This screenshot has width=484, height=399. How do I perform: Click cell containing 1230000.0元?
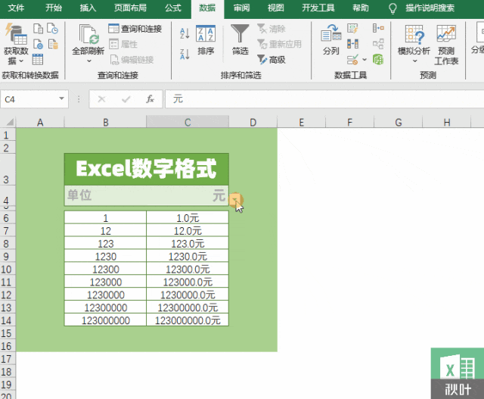[x=188, y=295]
